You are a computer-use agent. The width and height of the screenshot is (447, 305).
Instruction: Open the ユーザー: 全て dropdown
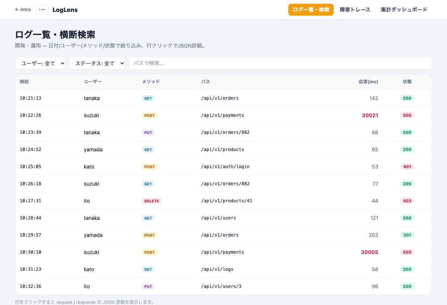40,63
